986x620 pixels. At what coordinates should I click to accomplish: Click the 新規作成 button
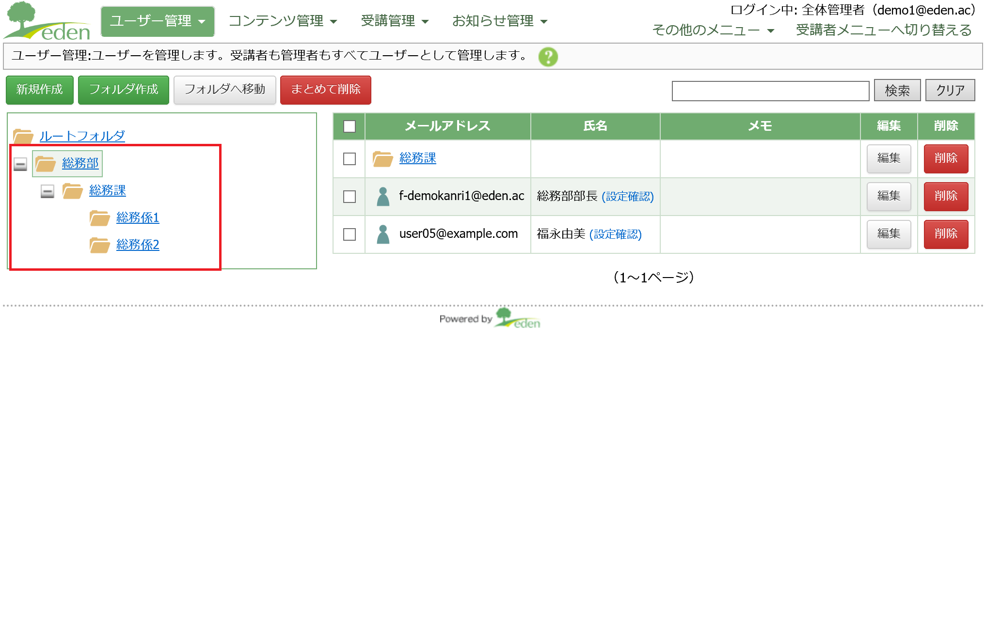pyautogui.click(x=40, y=90)
